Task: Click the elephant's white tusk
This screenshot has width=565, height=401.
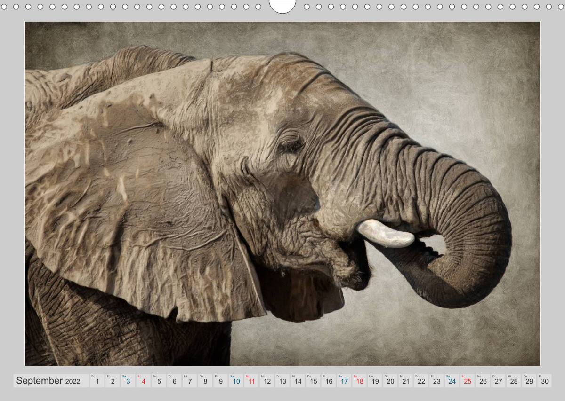Action: point(385,234)
